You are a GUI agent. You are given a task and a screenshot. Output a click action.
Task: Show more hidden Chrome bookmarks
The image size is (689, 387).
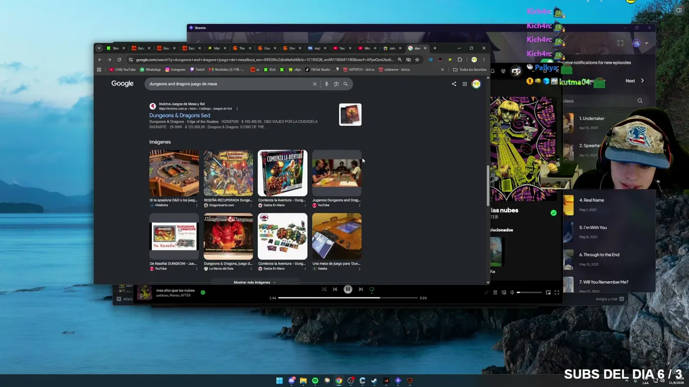[x=442, y=69]
